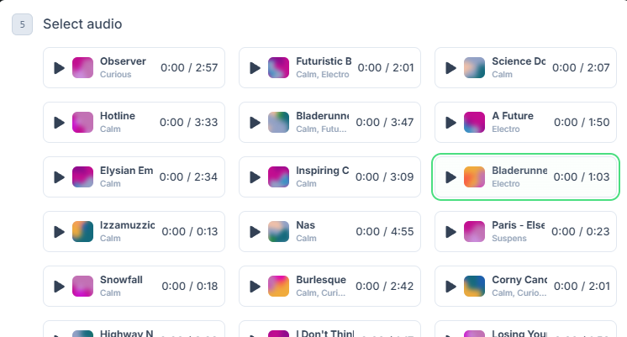Click the step 5 number badge
Screen dimensions: 627x337
[x=22, y=24]
